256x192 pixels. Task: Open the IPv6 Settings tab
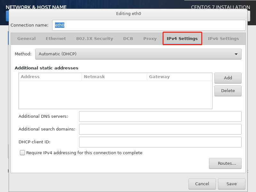(x=223, y=38)
